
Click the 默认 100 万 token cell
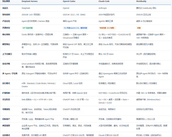[x=106, y=54]
